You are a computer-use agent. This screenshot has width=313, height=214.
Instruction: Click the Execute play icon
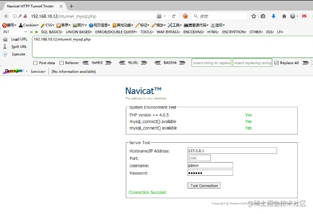click(5, 54)
